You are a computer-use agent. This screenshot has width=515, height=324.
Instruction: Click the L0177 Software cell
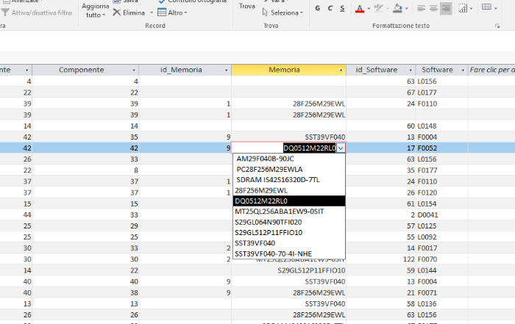point(441,93)
